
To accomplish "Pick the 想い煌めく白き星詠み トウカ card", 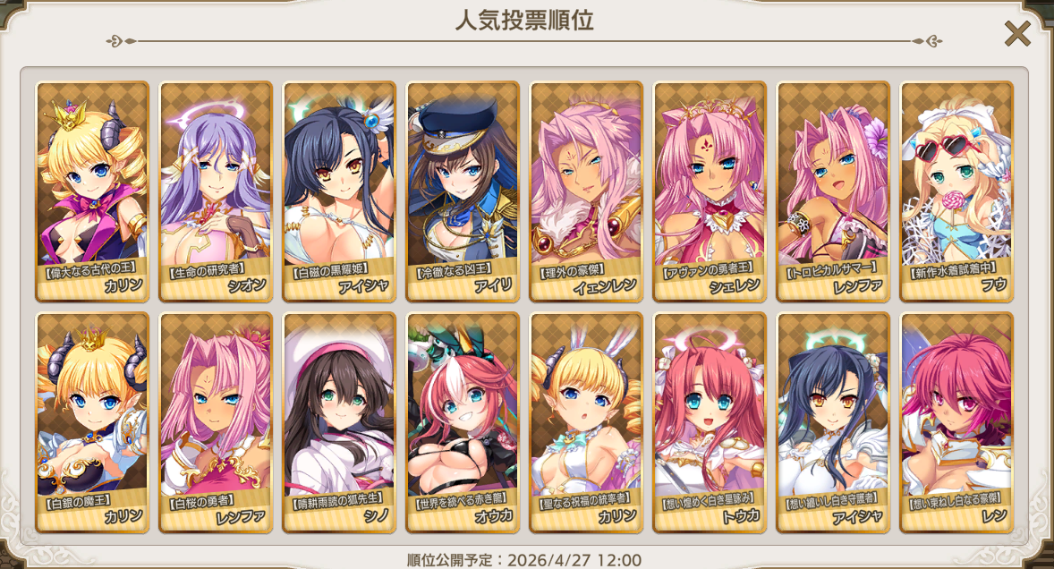I will pos(710,422).
